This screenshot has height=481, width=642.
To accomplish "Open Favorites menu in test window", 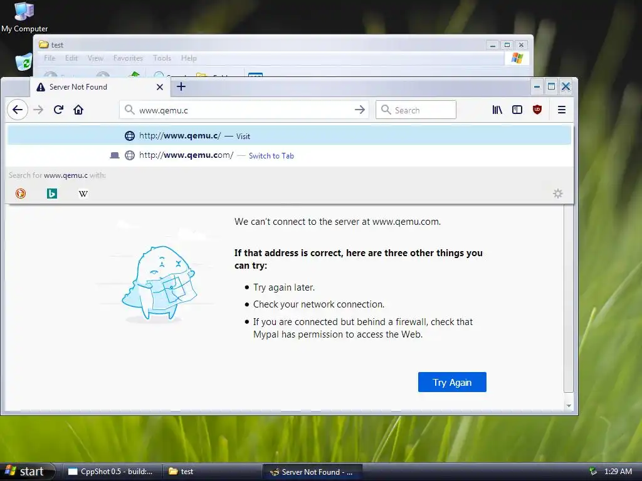I will click(128, 58).
